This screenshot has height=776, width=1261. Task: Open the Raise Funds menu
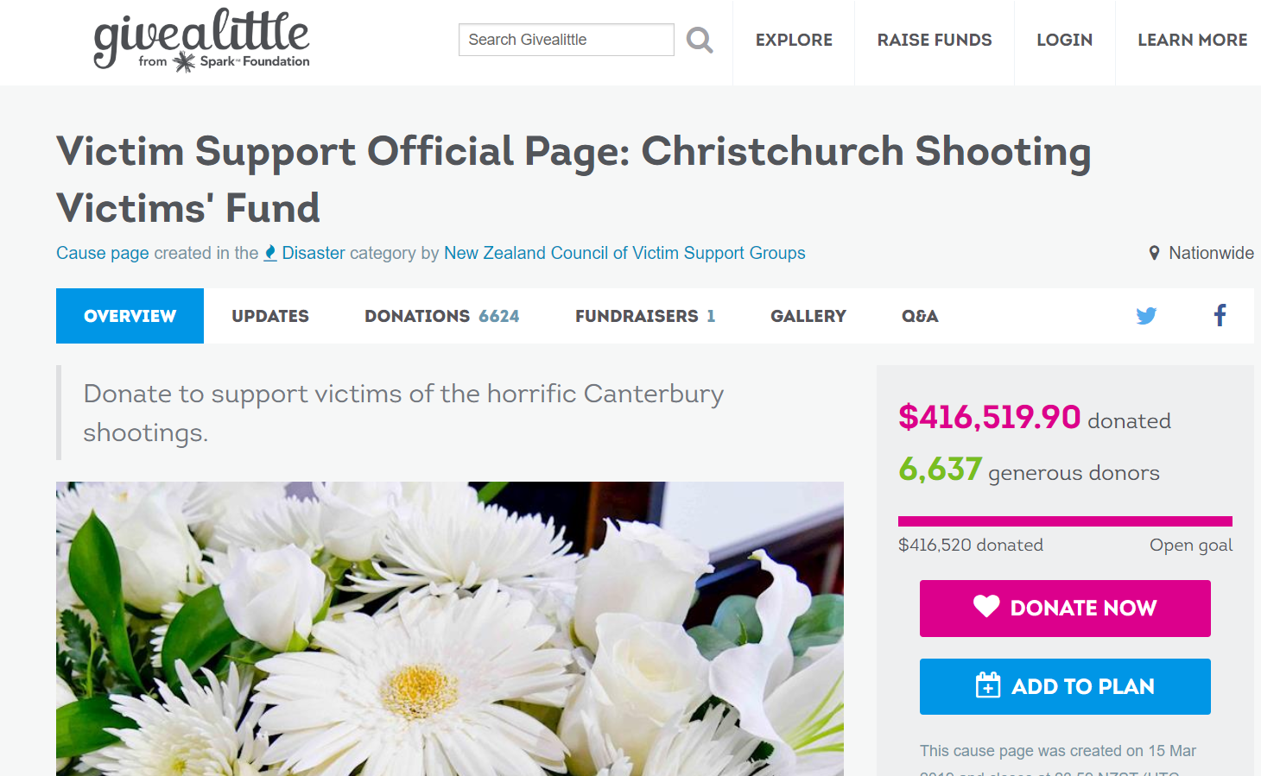[x=935, y=40]
